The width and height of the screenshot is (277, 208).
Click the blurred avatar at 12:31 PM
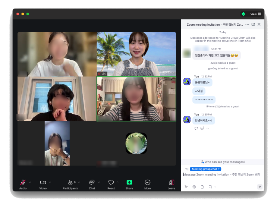[x=187, y=53]
